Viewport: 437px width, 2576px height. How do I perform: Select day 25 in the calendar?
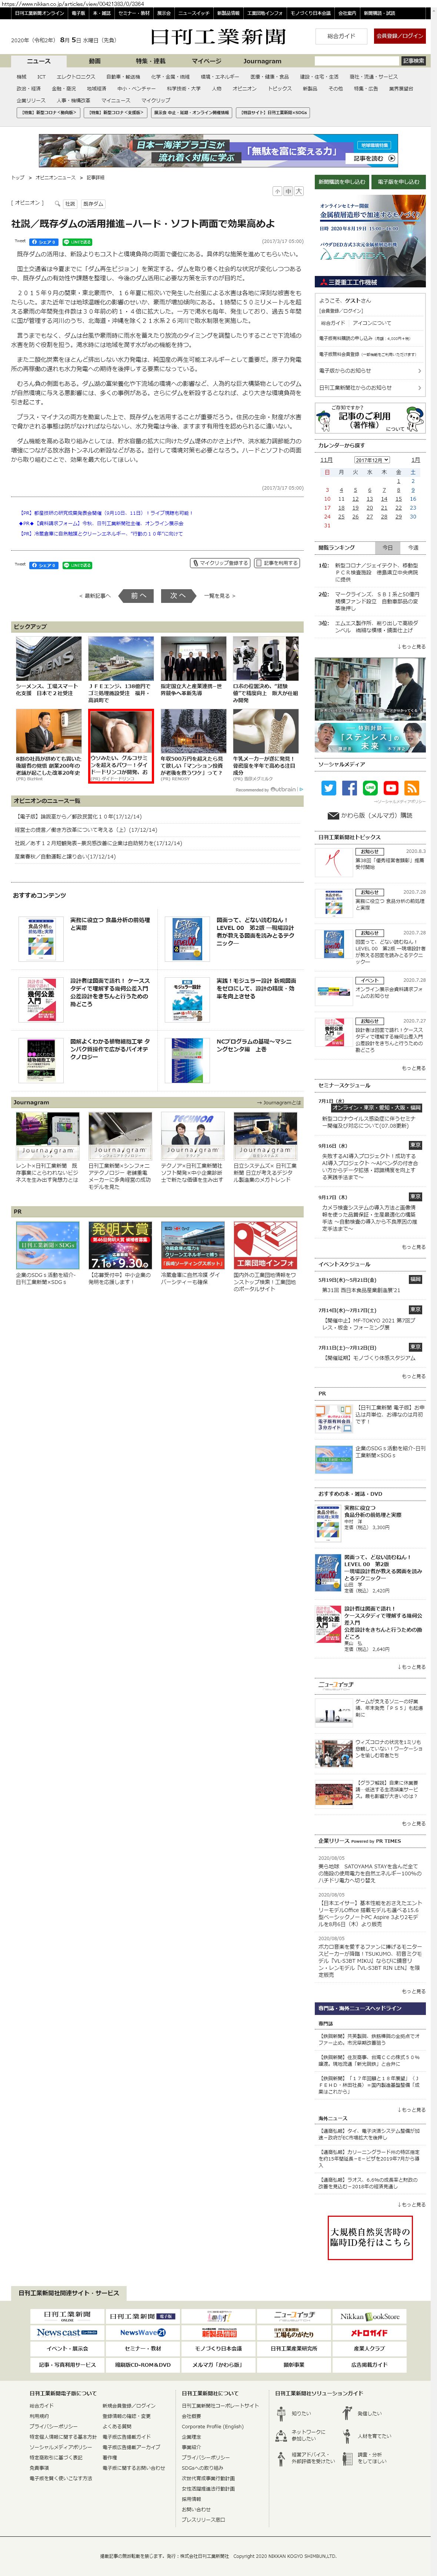(x=341, y=517)
